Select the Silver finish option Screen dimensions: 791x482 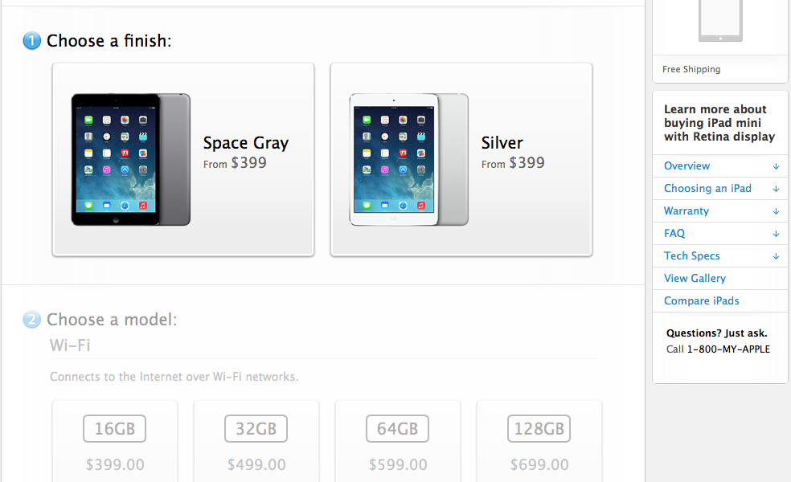point(512,152)
